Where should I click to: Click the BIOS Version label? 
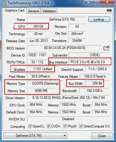(x=16, y=48)
